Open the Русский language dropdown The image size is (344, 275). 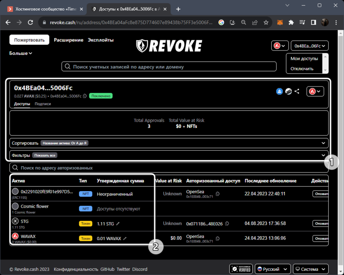(x=273, y=269)
